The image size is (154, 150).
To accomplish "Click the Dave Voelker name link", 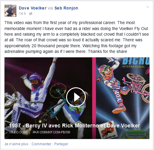I will pyautogui.click(x=32, y=8).
